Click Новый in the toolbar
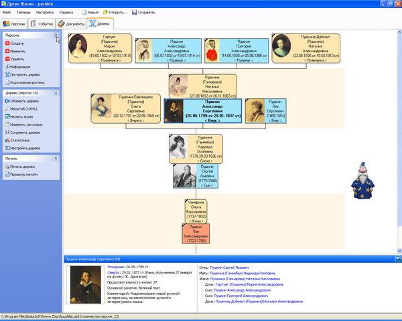 (x=89, y=12)
